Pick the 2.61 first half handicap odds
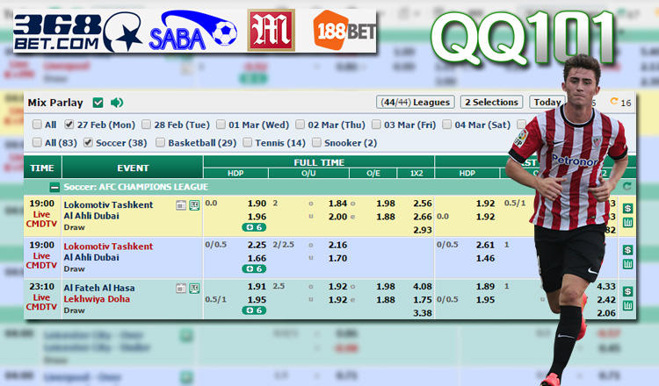Viewport: 659px width, 386px height. point(485,245)
